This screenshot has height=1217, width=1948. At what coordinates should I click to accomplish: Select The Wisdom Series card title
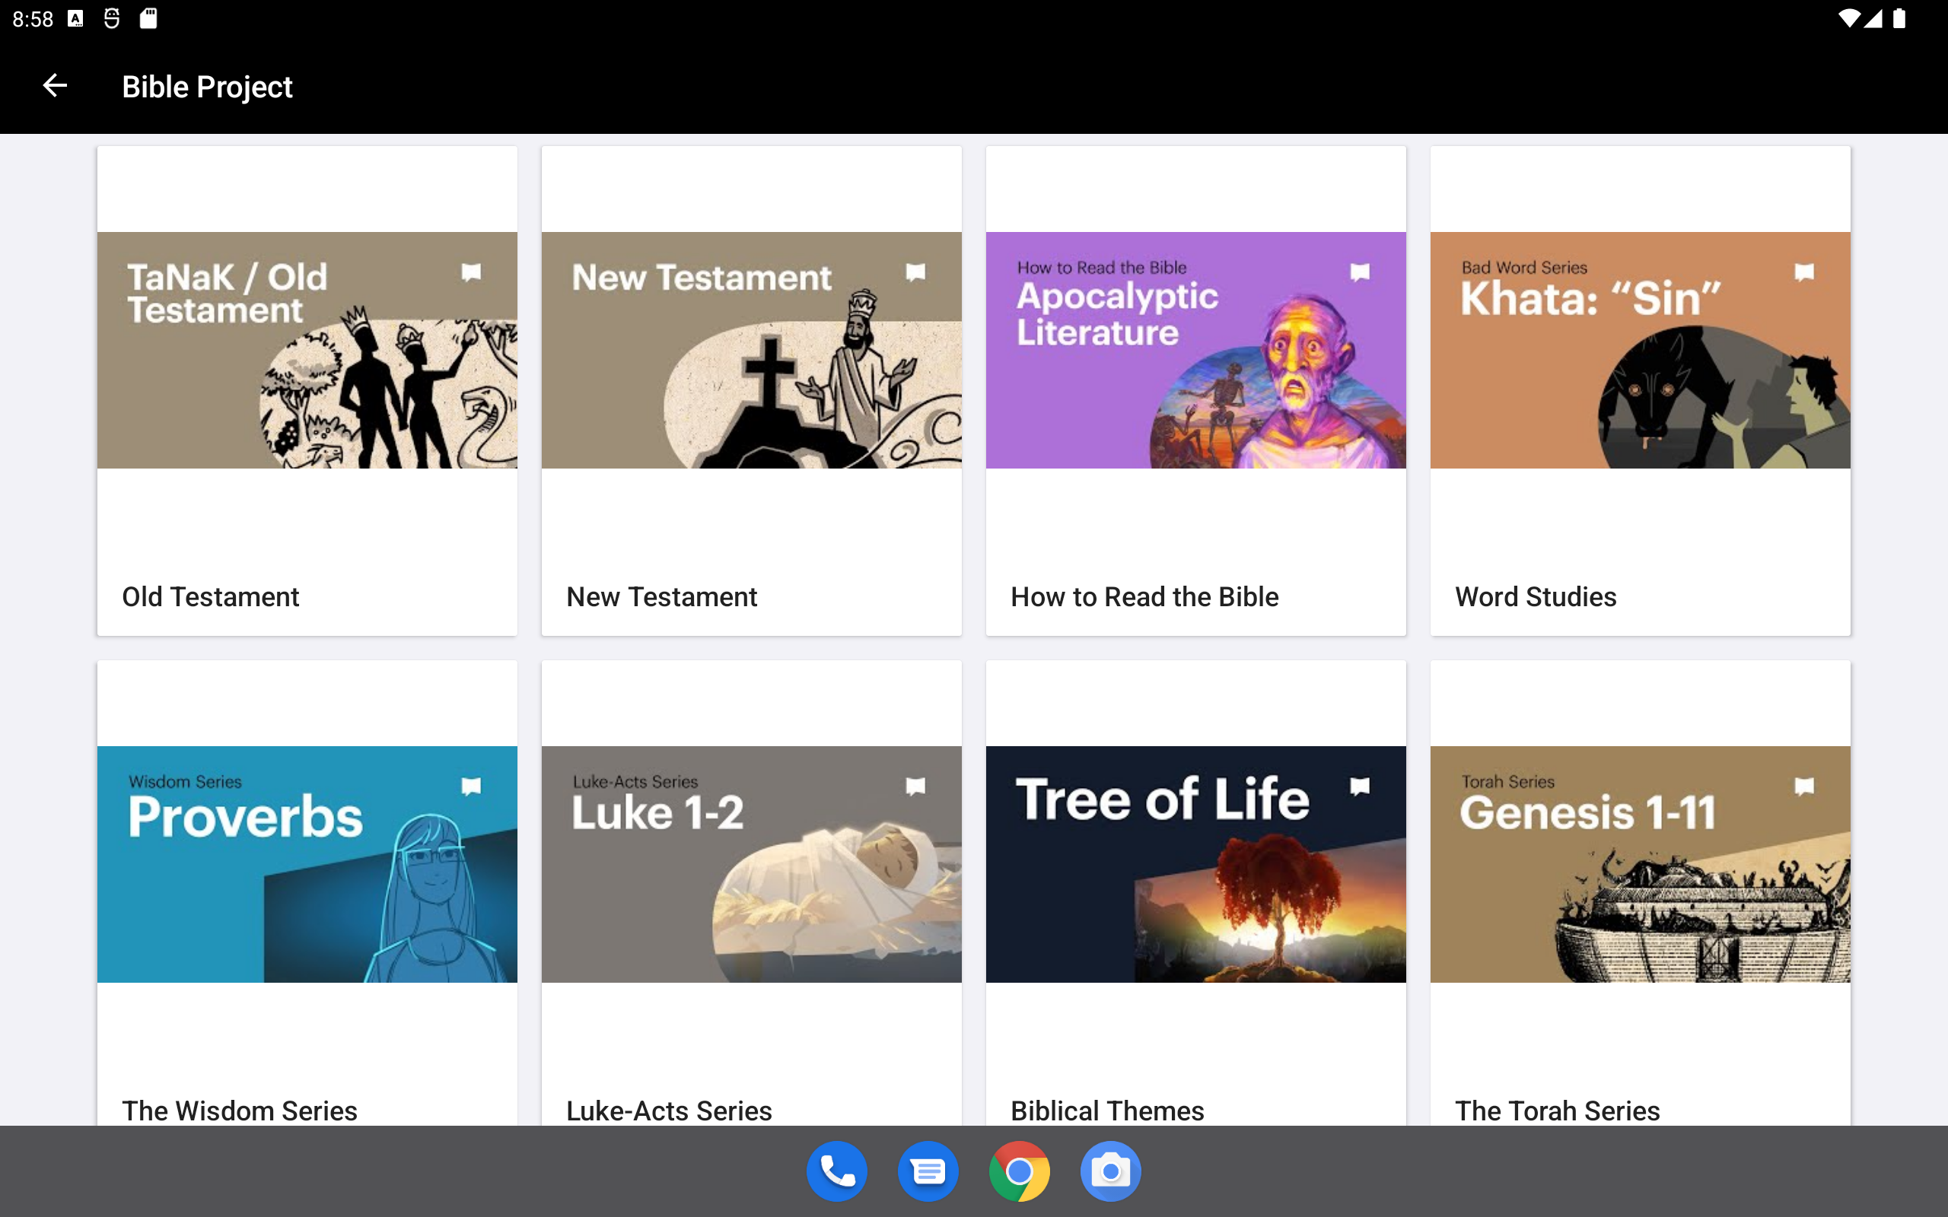pyautogui.click(x=240, y=1111)
